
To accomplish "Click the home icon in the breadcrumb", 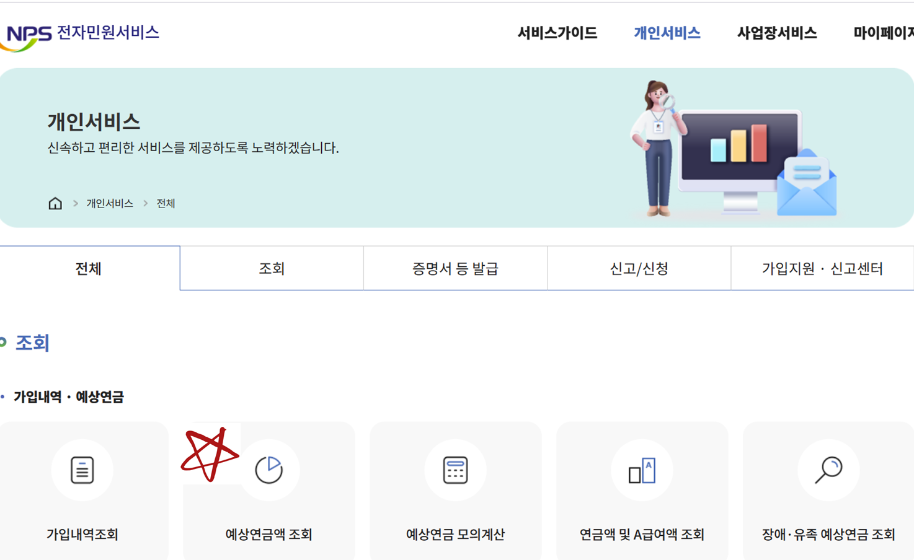I will click(55, 203).
